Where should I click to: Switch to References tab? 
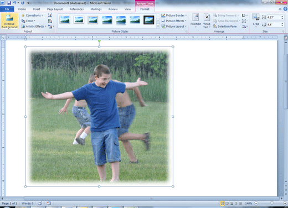tap(76, 9)
